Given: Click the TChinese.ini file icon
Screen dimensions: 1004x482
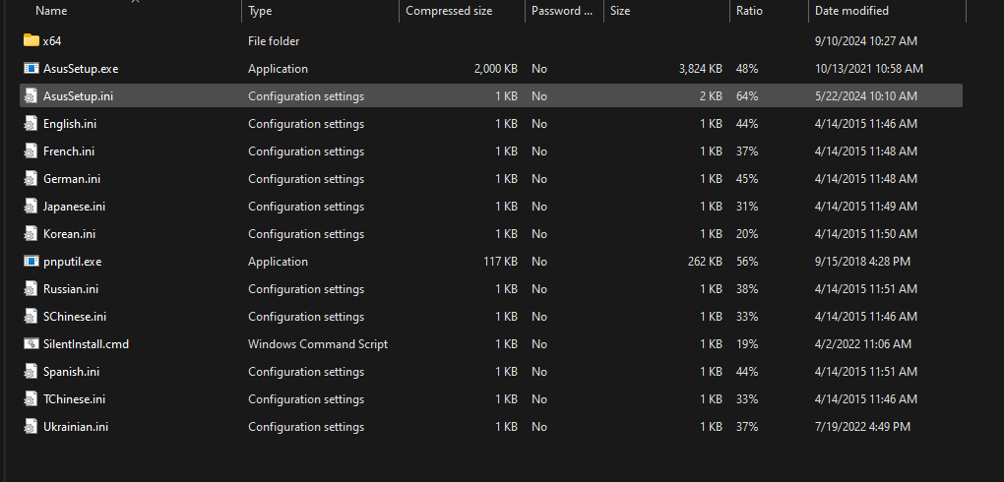Looking at the screenshot, I should 31,398.
